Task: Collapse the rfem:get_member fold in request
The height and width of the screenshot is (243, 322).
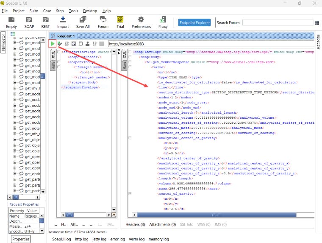Action: 59,67
